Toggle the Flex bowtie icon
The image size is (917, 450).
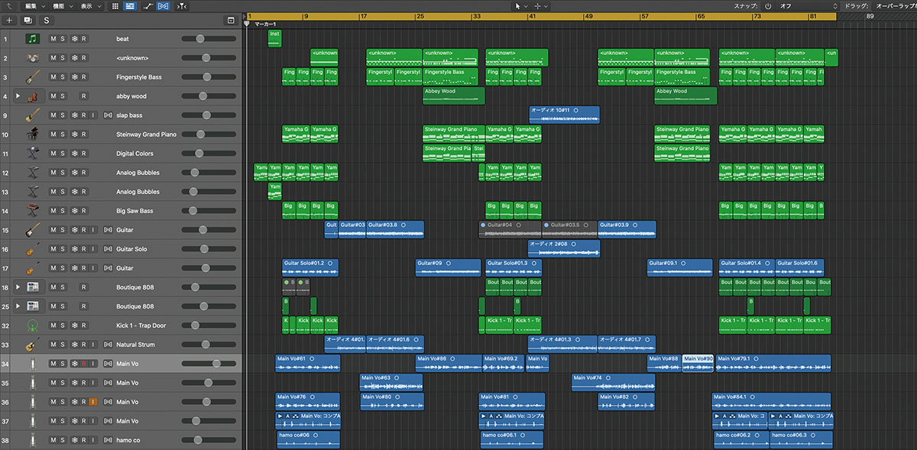point(164,5)
